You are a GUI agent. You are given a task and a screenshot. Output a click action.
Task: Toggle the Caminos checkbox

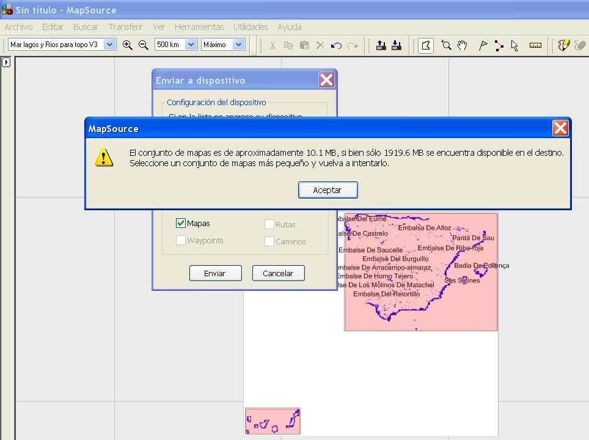269,241
